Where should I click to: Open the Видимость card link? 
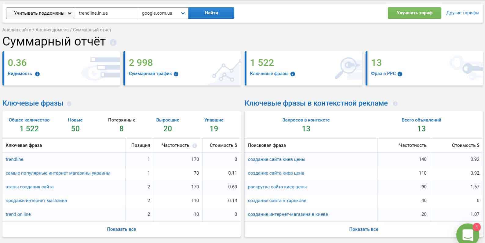(20, 74)
